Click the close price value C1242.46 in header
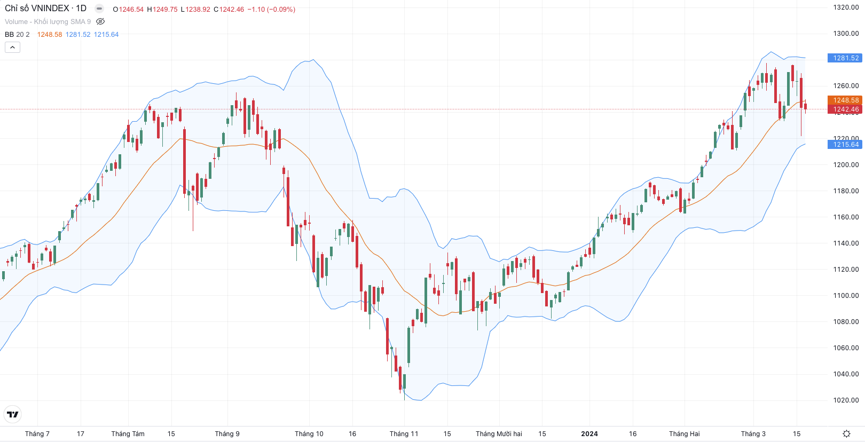The height and width of the screenshot is (442, 865). point(229,10)
